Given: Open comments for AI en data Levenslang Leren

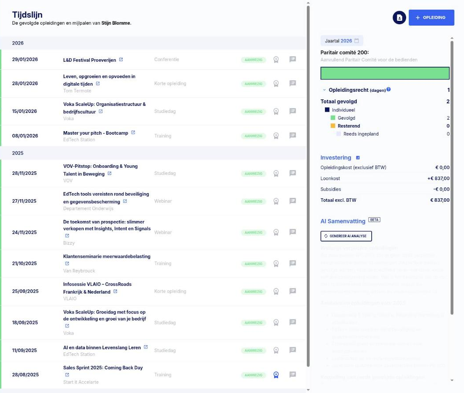Looking at the screenshot, I should point(293,350).
